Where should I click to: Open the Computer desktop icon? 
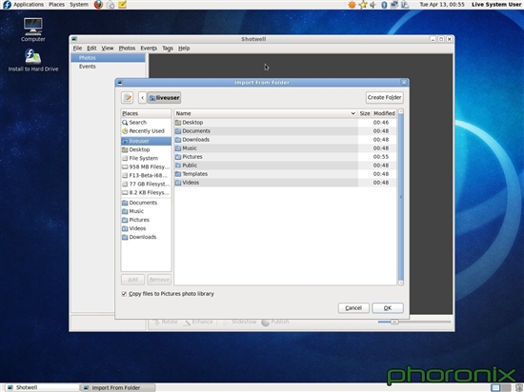33,29
